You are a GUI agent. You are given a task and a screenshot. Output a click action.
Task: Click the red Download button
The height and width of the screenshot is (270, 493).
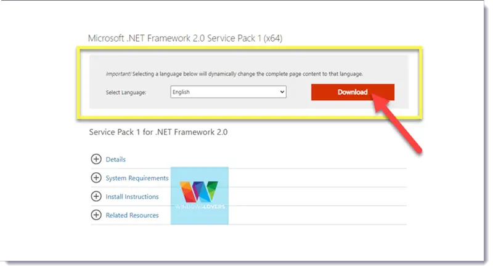coord(352,92)
